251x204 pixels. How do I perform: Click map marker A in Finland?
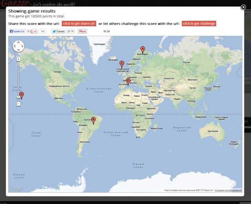[142, 50]
